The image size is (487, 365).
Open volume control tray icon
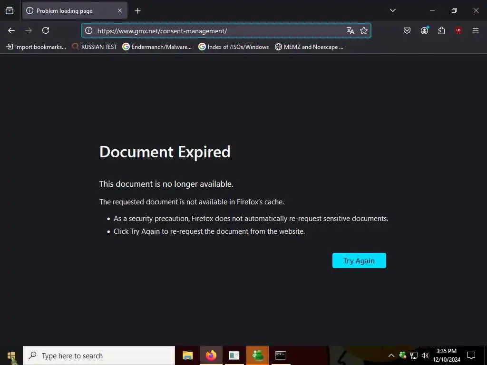[x=425, y=355]
